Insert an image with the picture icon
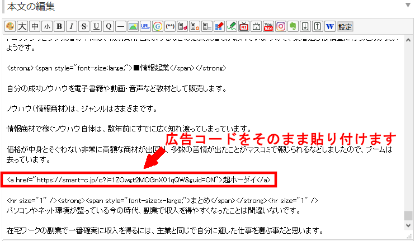 (x=133, y=26)
